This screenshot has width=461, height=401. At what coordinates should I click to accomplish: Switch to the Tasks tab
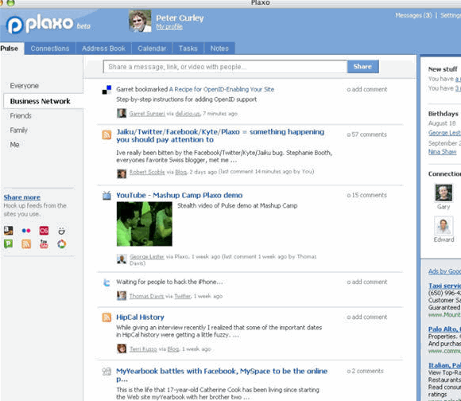188,49
